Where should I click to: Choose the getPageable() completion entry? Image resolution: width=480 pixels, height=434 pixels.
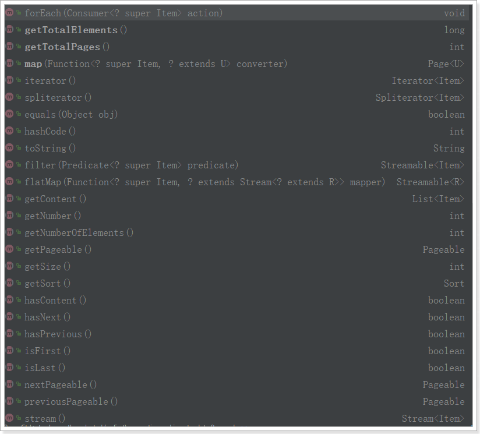click(x=58, y=249)
